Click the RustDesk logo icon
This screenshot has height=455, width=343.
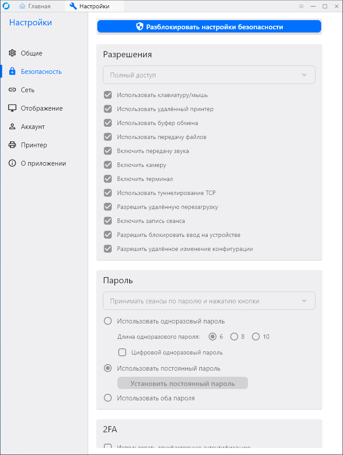(x=6, y=6)
